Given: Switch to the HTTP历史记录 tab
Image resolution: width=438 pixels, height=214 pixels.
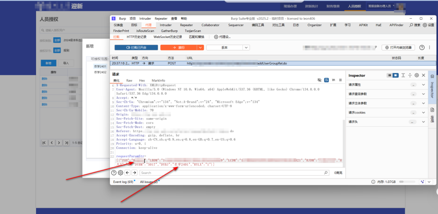Looking at the screenshot, I should [x=137, y=37].
